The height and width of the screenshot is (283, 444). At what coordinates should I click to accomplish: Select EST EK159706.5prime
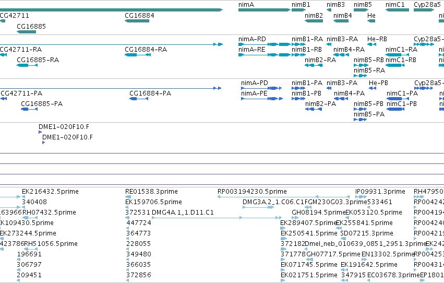127,207
